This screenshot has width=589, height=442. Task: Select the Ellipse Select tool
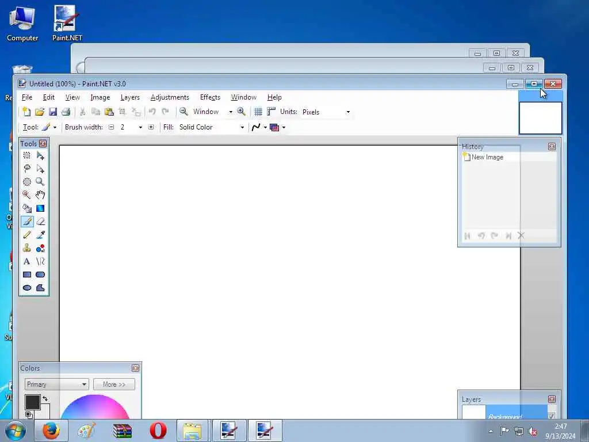pos(27,182)
